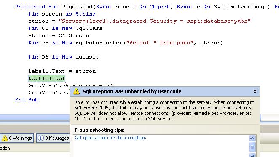The image size is (279, 157).
Task: Click the SqlDataAdapter select statement line
Action: click(126, 43)
